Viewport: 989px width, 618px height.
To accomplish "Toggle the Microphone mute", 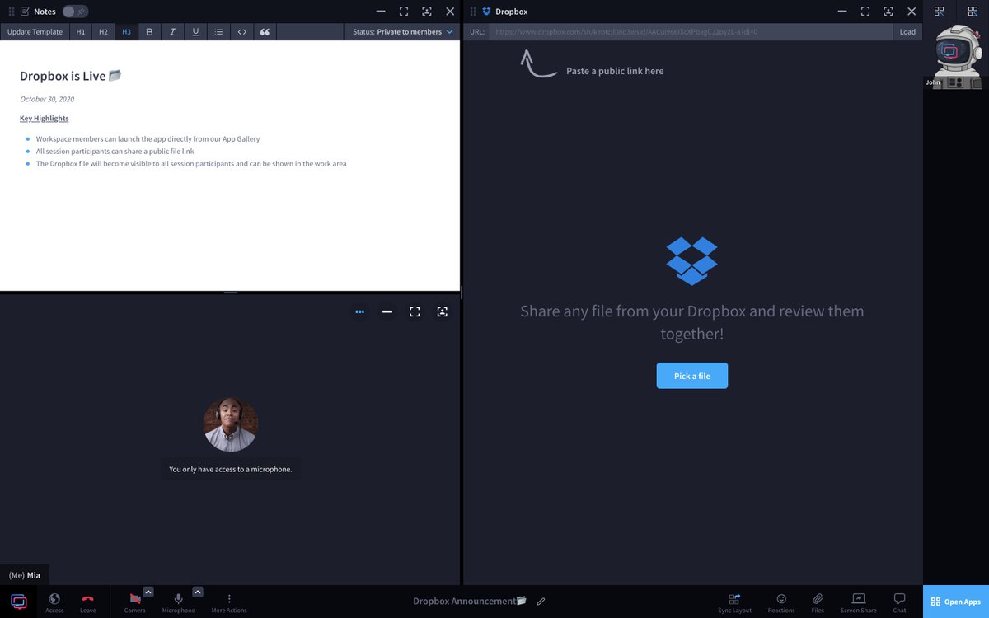I will tap(178, 602).
